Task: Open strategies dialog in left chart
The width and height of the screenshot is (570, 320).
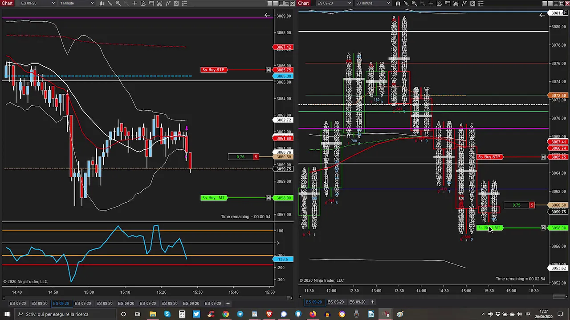Action: [x=176, y=3]
